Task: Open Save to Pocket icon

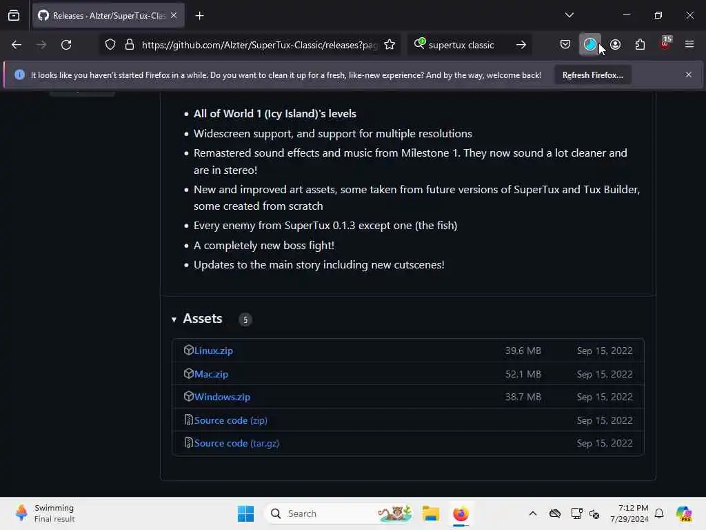Action: (565, 44)
